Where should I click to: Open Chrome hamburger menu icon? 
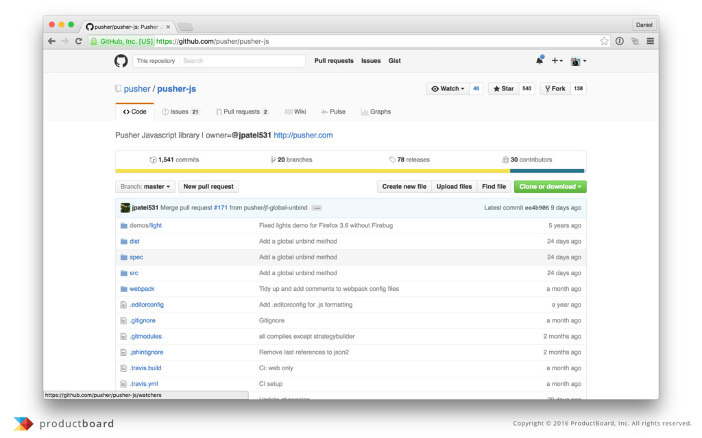coord(651,41)
